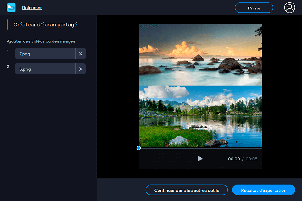Select the 6.png file field

click(45, 69)
